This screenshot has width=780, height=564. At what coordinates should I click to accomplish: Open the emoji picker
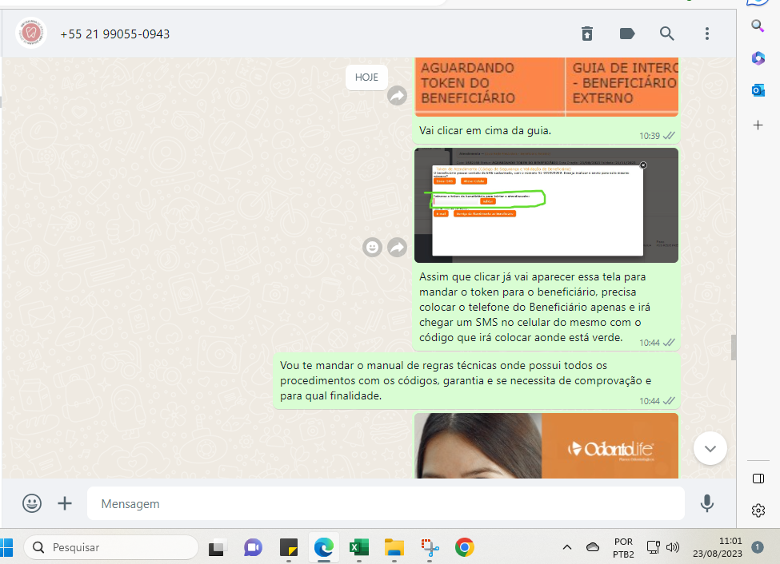pos(32,503)
